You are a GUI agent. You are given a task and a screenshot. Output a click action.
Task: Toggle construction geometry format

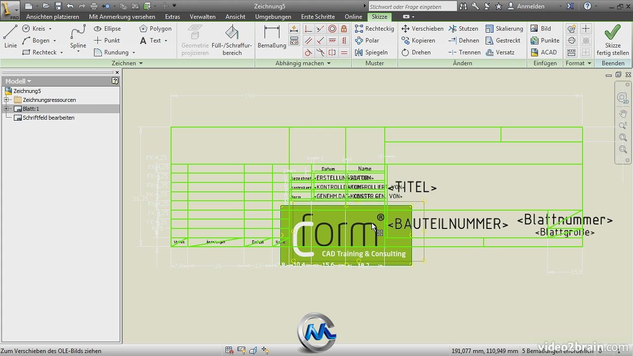pyautogui.click(x=572, y=29)
